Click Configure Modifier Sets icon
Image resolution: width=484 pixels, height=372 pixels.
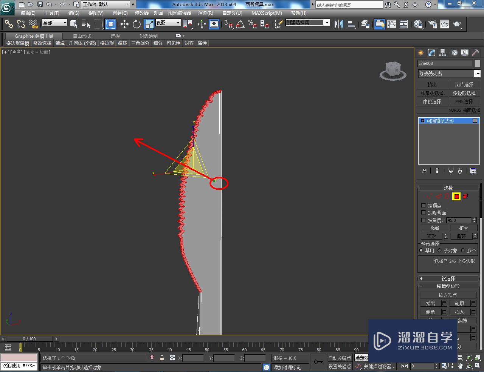click(x=473, y=171)
